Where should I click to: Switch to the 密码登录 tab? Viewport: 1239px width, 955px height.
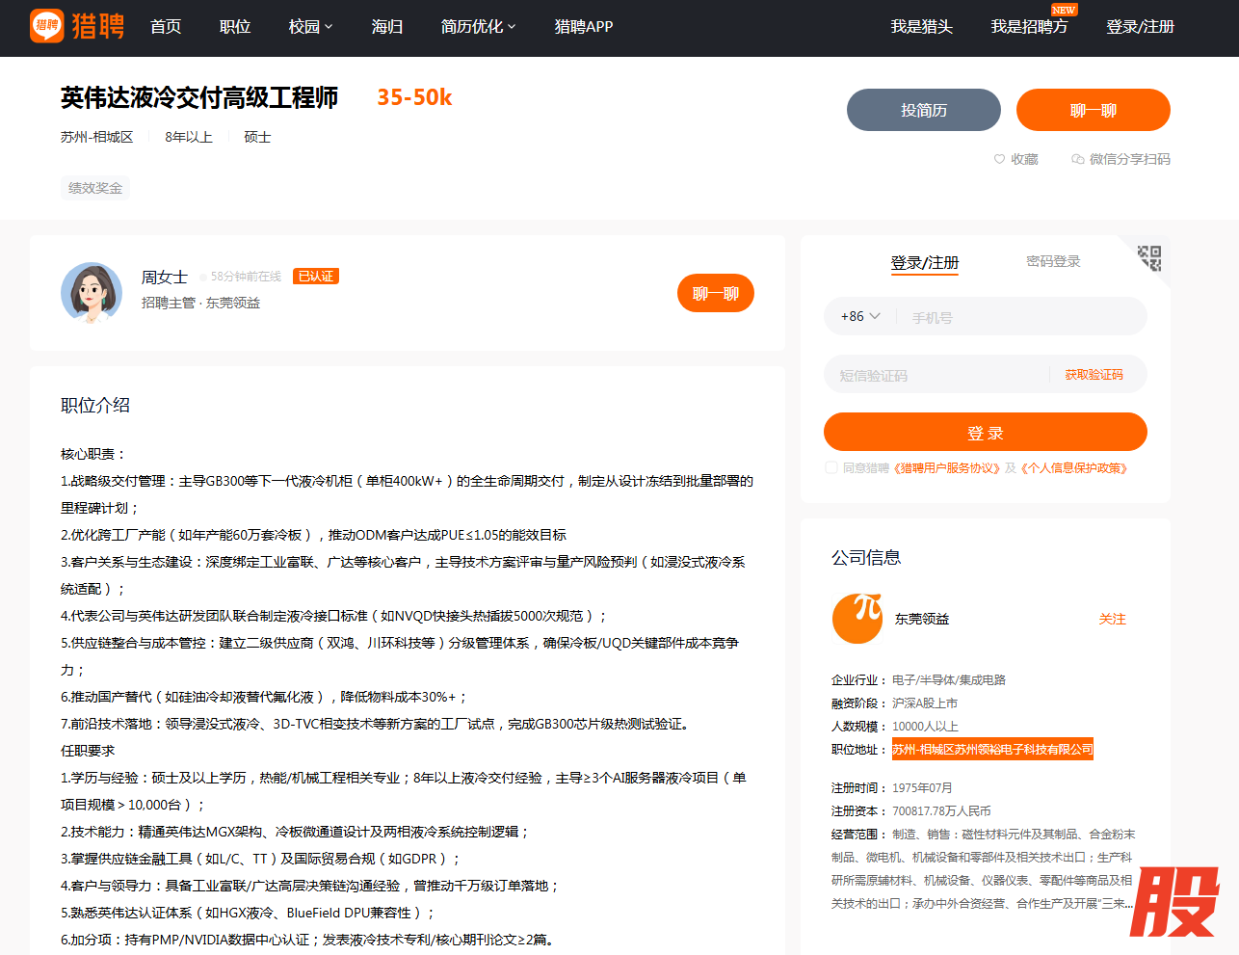pyautogui.click(x=1053, y=261)
